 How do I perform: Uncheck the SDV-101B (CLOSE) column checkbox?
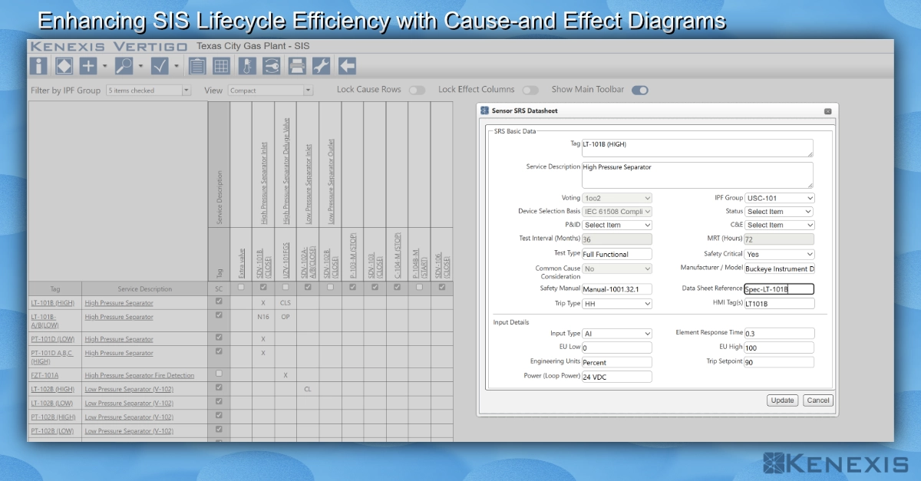coord(264,288)
